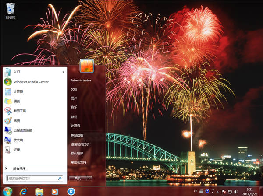The width and height of the screenshot is (263, 196).
Task: Open the Calculator (计算器) app
Action: [18, 91]
